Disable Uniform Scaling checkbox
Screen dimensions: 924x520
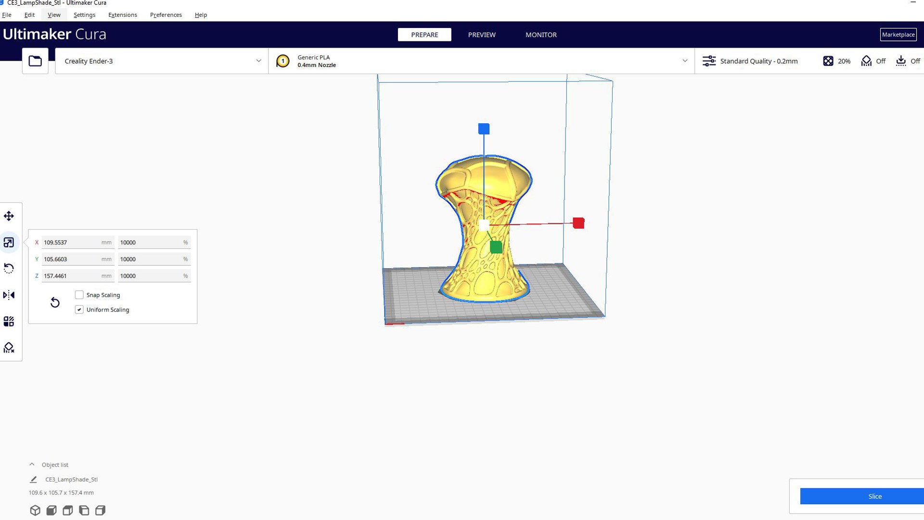79,310
